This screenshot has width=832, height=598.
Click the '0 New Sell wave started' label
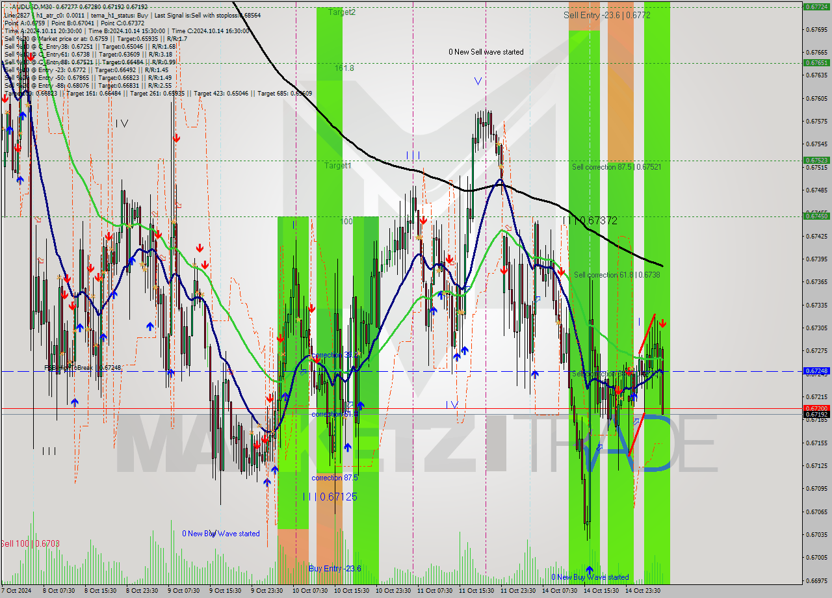click(x=486, y=52)
